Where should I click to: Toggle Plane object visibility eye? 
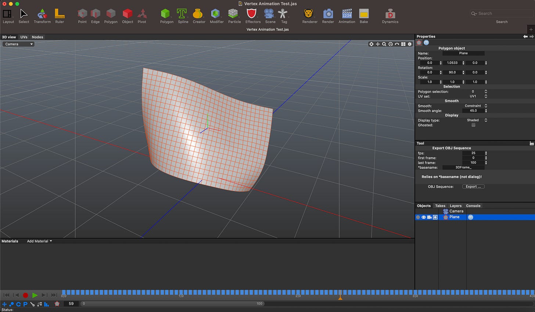424,217
